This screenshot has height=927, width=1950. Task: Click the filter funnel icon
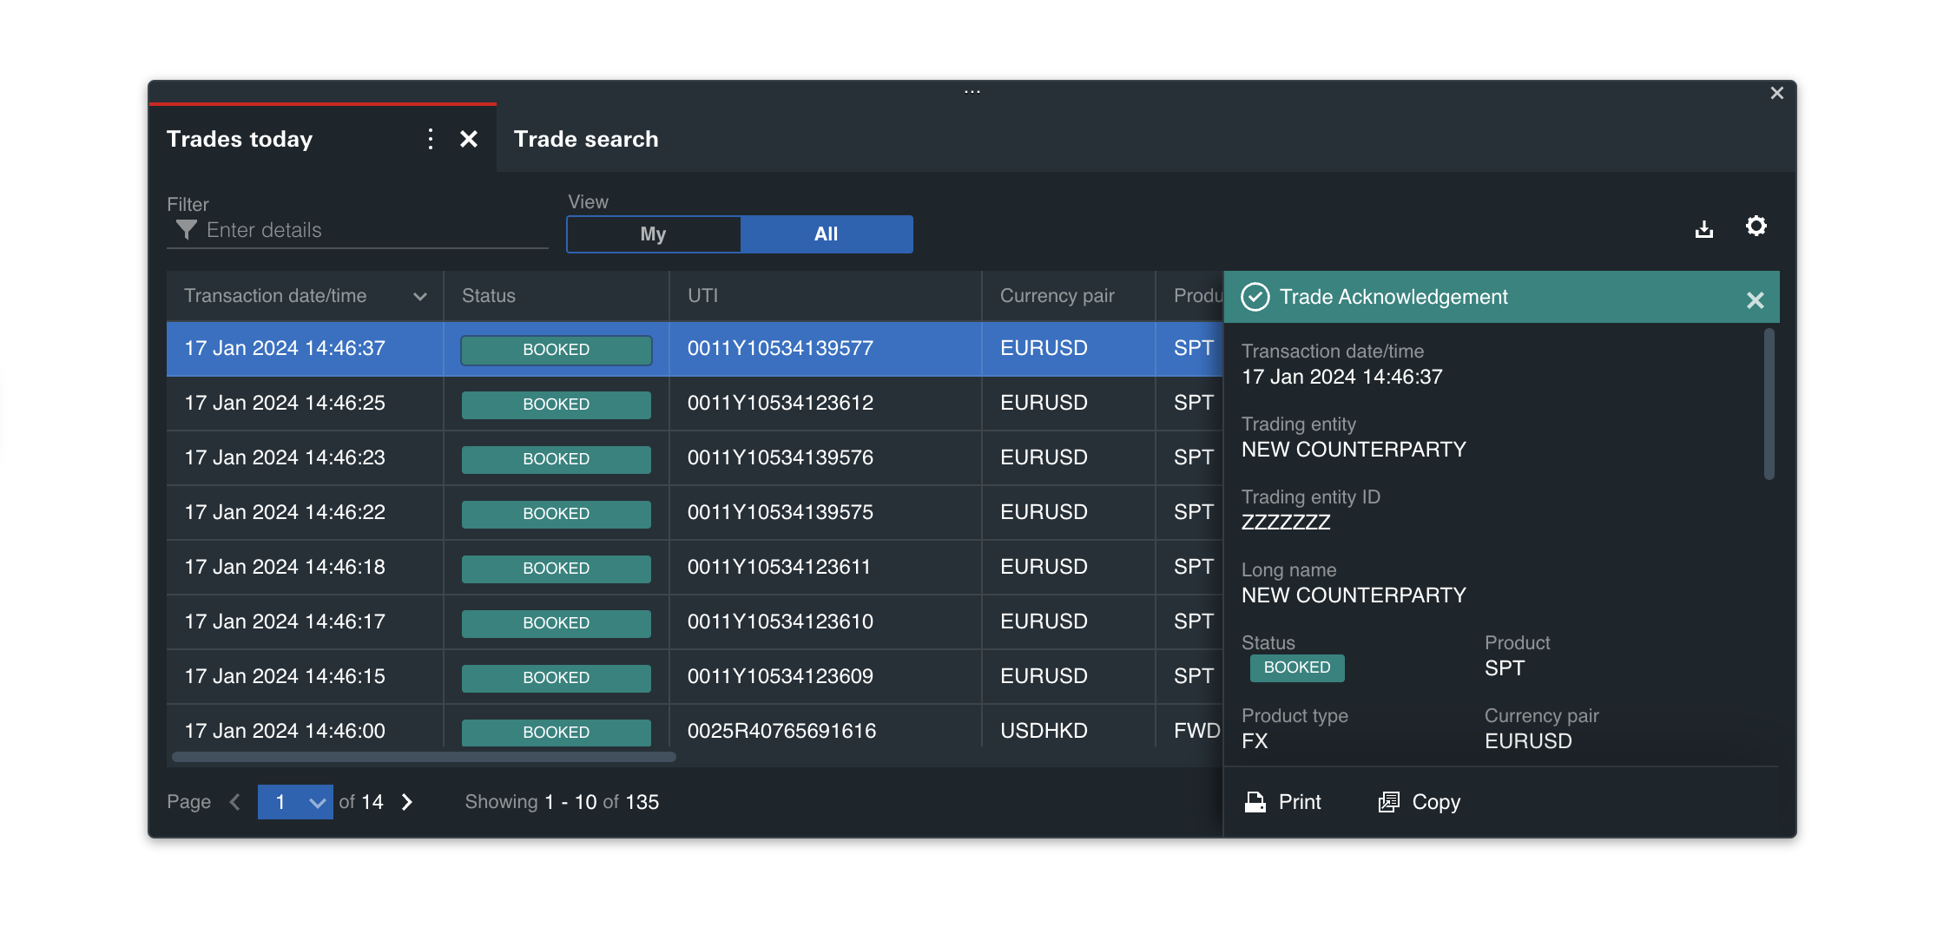186,230
